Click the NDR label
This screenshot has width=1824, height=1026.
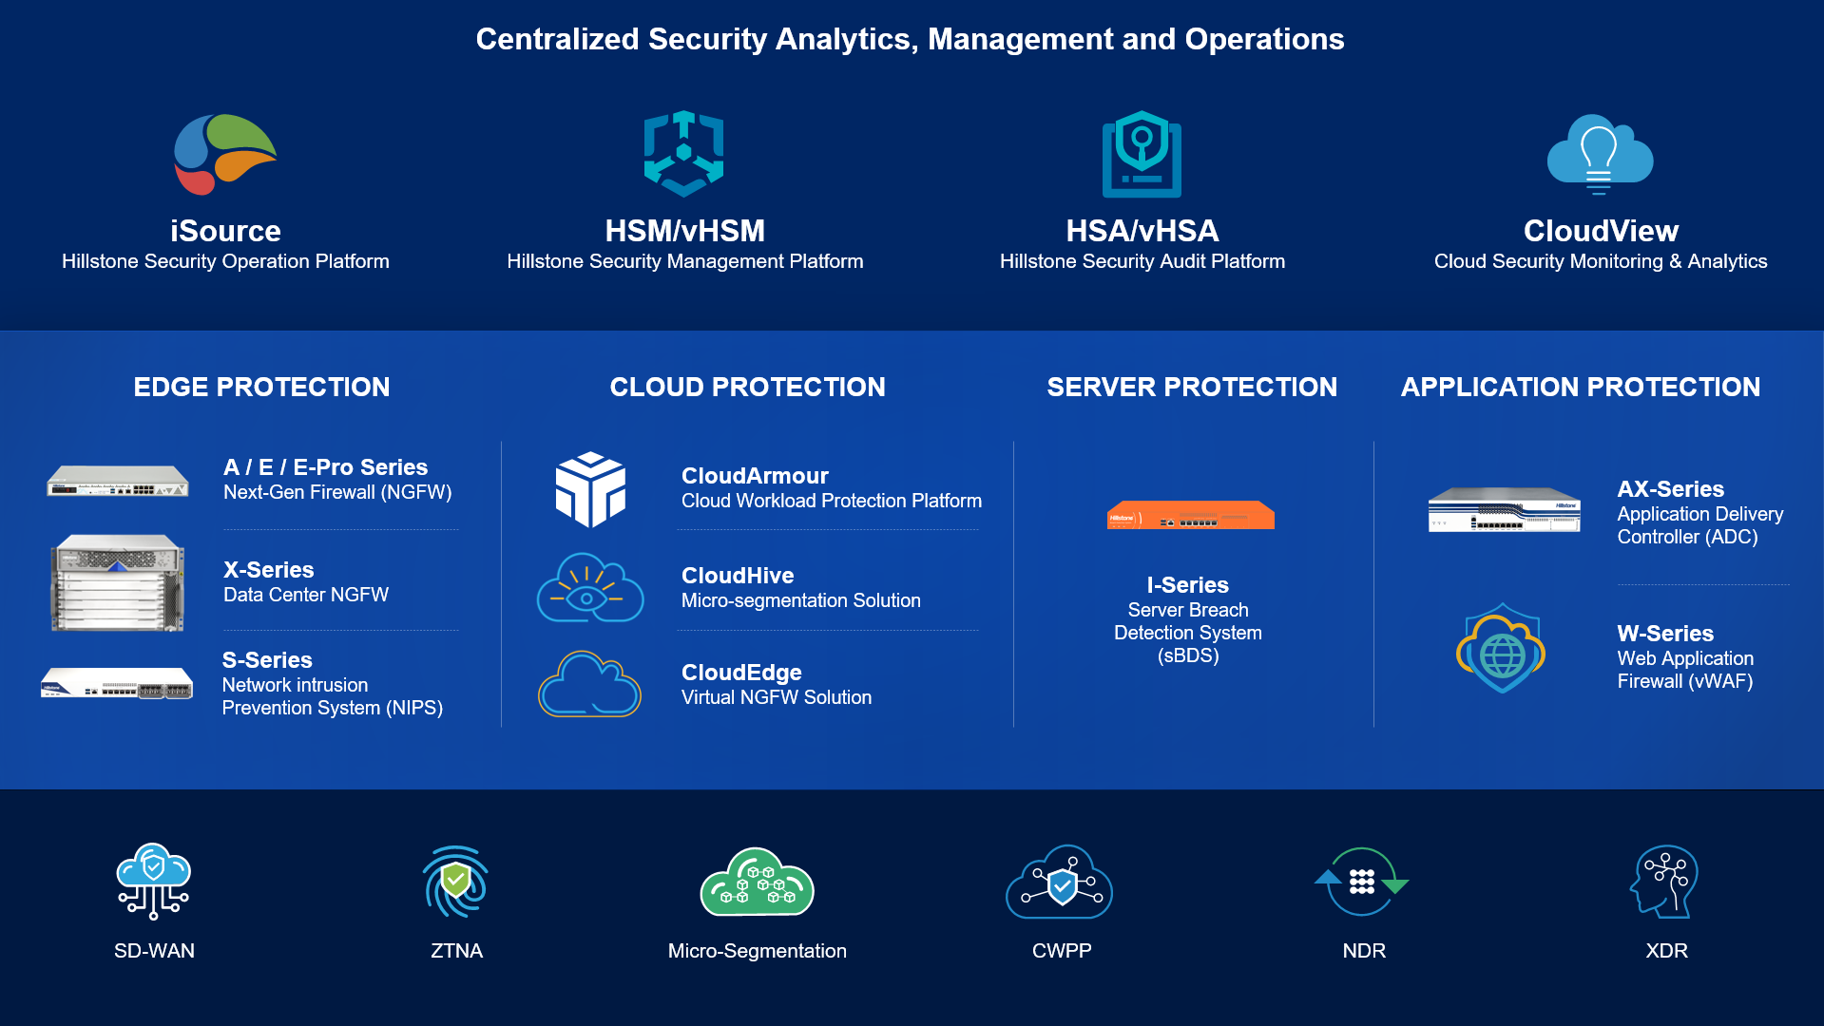1364,951
